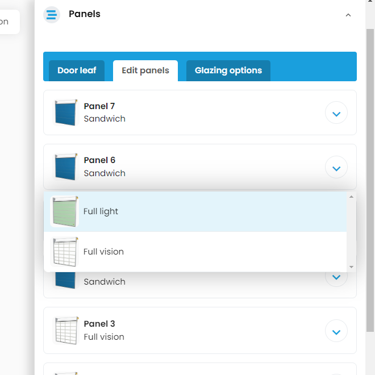Switch to the Door leaf tab
Viewport: 375px width, 375px height.
tap(77, 70)
